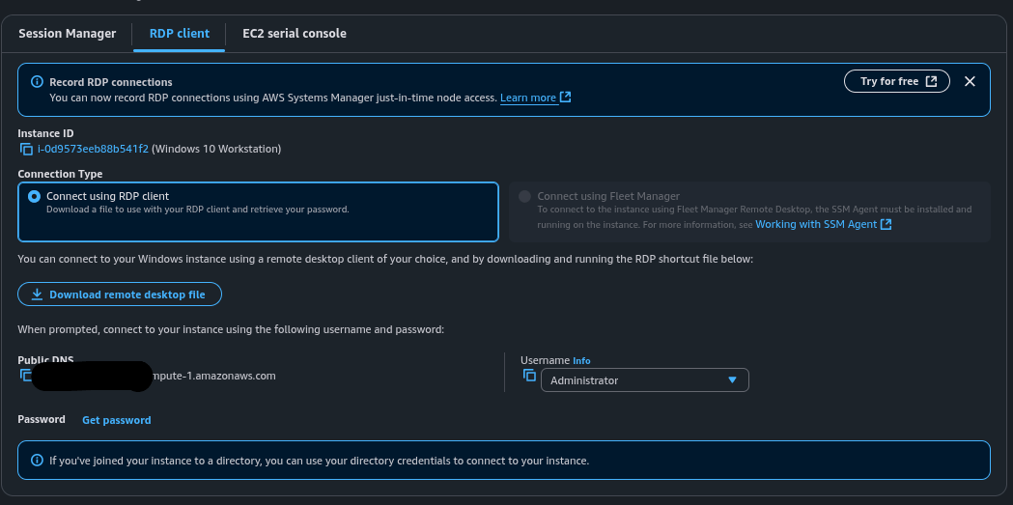Screen dimensions: 1013x505
Task: Click the dropdown arrow in username field
Action: point(732,380)
